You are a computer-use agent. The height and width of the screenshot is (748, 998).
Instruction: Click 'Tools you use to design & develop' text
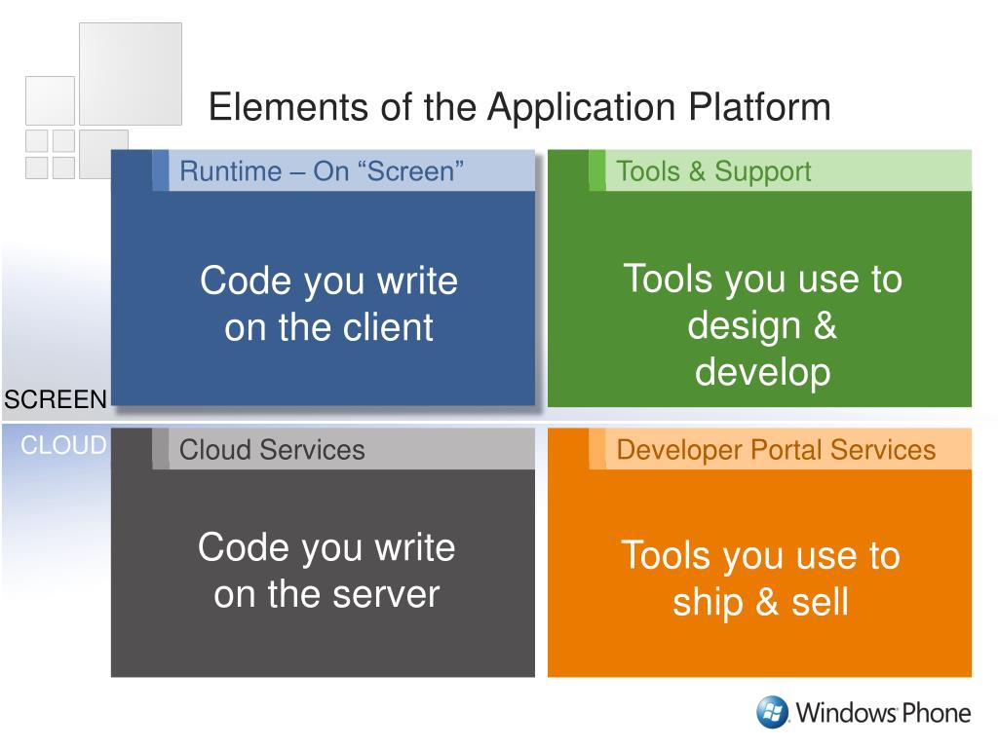pos(762,325)
